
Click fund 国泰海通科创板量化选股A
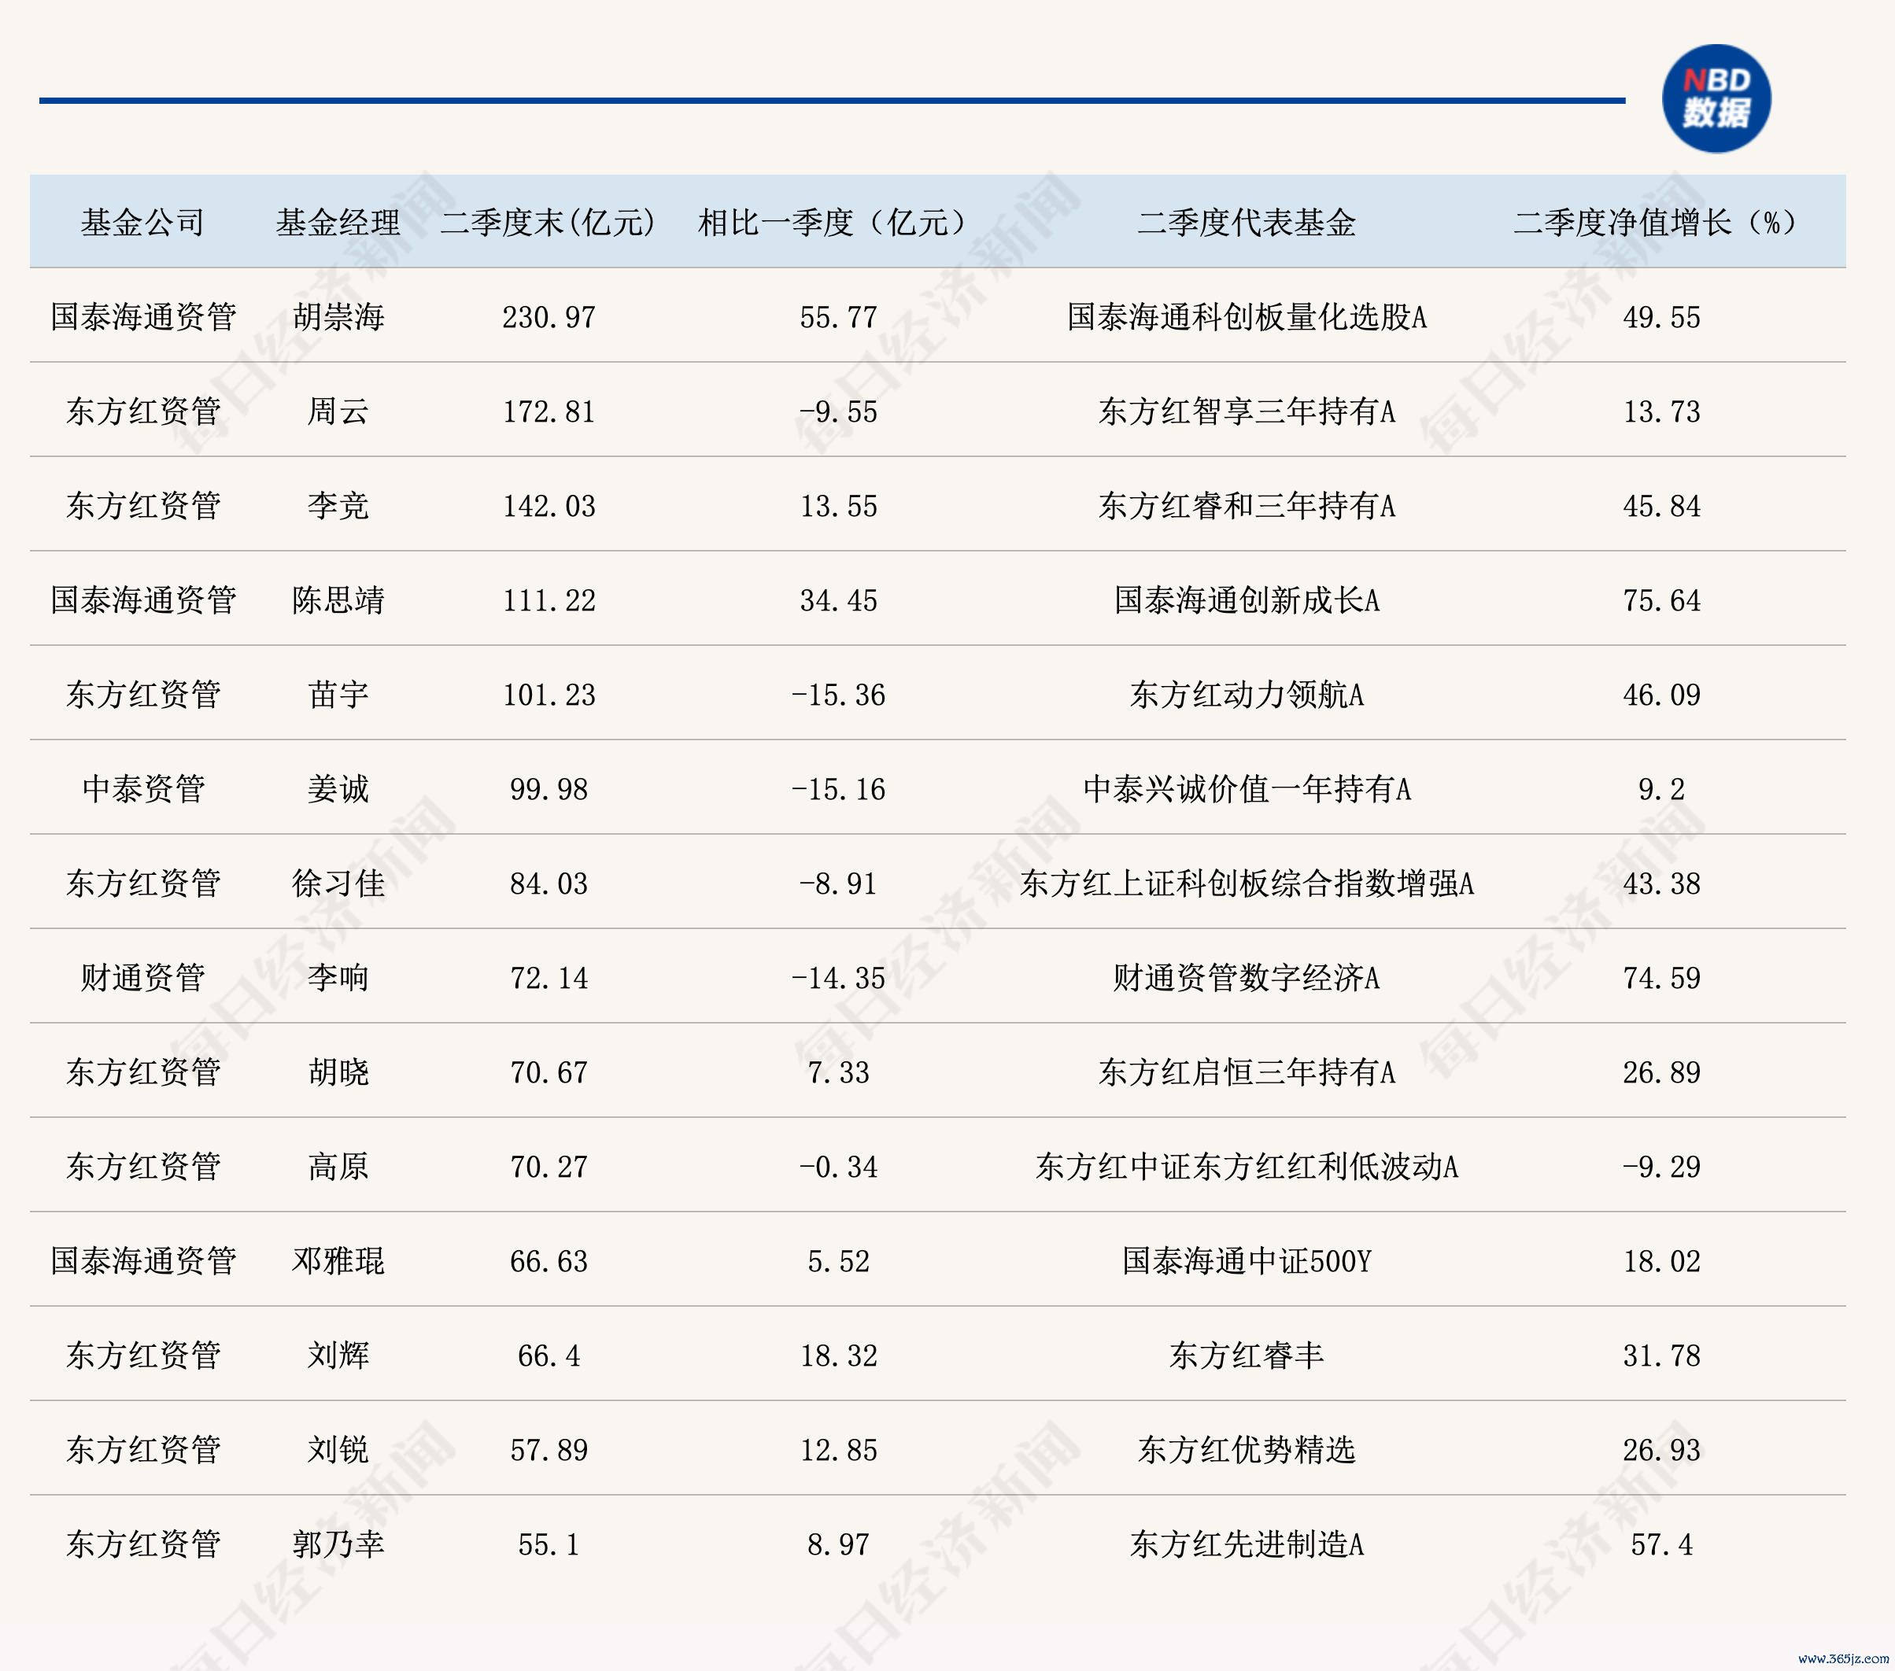[1246, 317]
